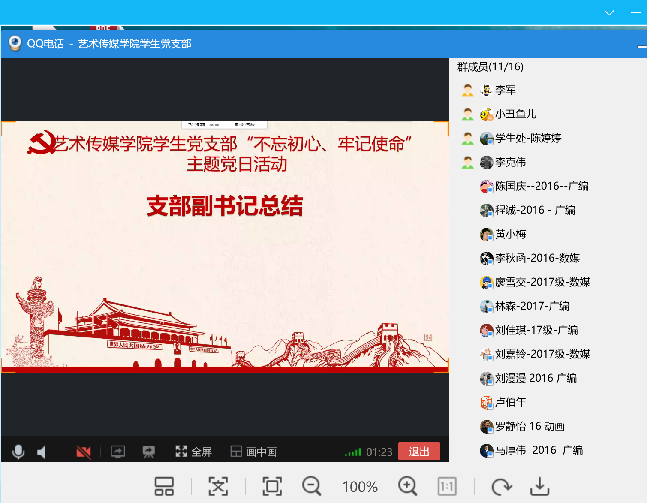The width and height of the screenshot is (647, 503).
Task: Click the text recognition scan icon
Action: [x=218, y=486]
